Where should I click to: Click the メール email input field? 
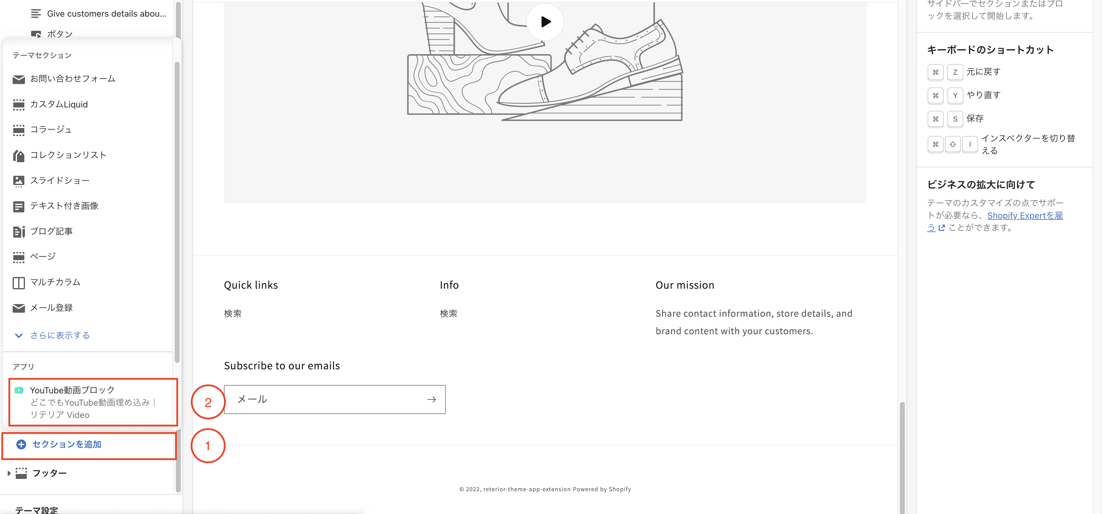325,400
